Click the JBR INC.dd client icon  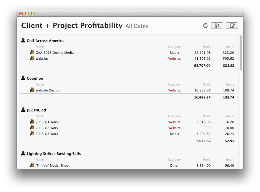tap(23, 110)
